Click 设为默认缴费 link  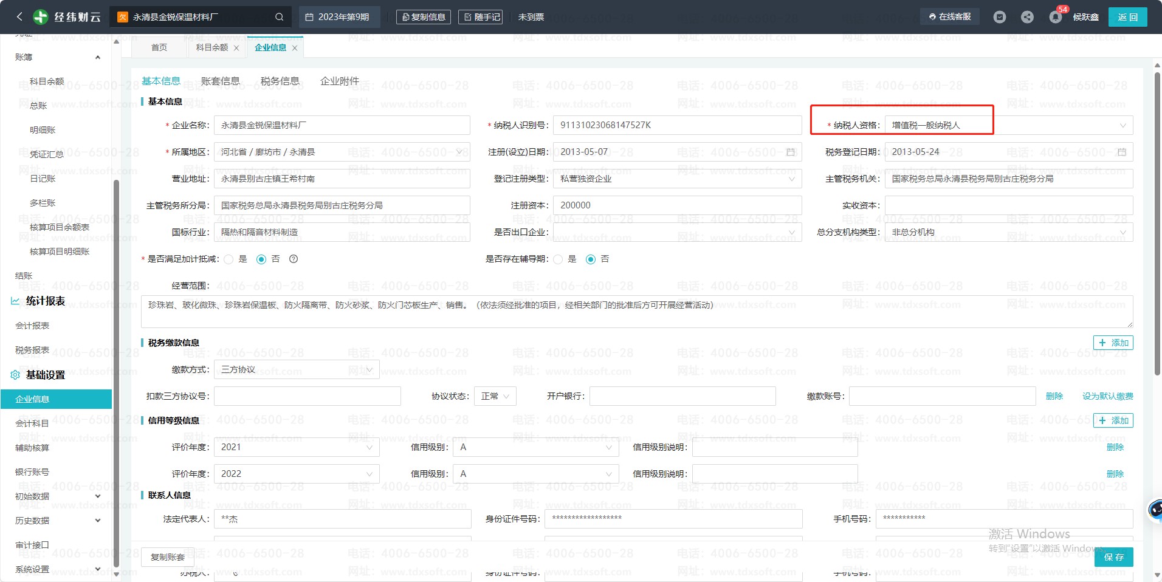click(1107, 396)
